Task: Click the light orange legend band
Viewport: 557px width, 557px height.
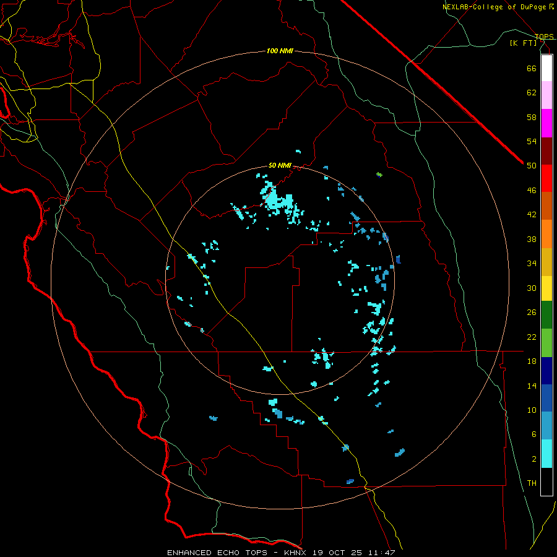Action: [x=546, y=234]
